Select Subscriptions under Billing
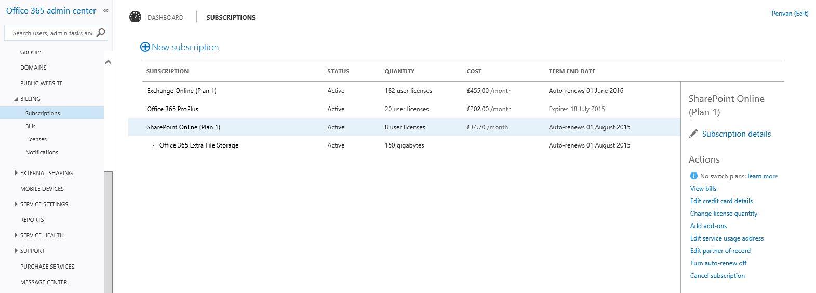816x293 pixels. [x=52, y=113]
